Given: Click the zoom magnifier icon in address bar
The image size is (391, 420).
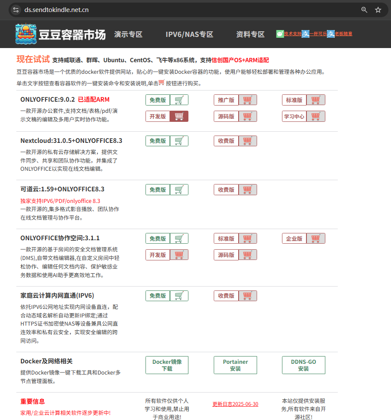Looking at the screenshot, I should coord(364,10).
